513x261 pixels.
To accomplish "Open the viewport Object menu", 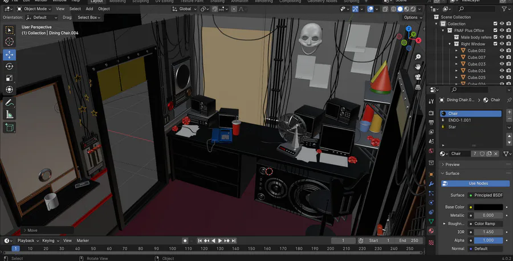I will click(104, 9).
